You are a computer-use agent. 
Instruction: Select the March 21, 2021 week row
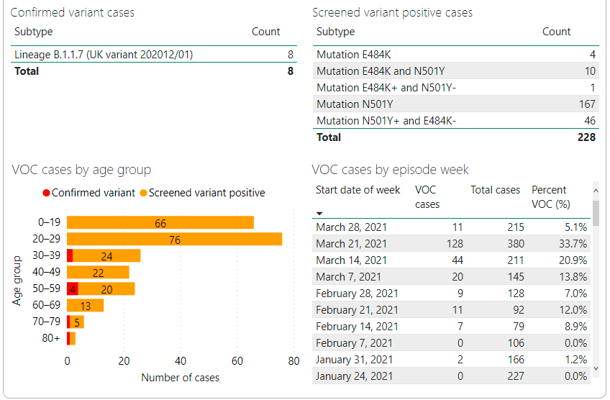pos(451,244)
